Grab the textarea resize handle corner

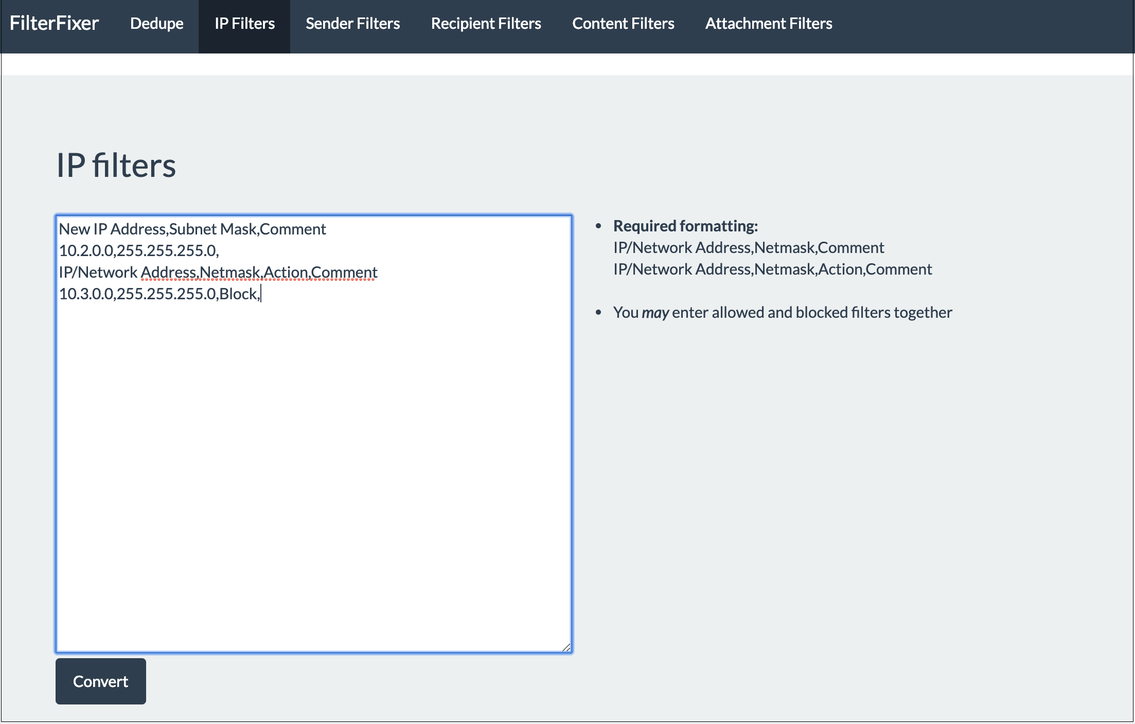click(x=566, y=647)
